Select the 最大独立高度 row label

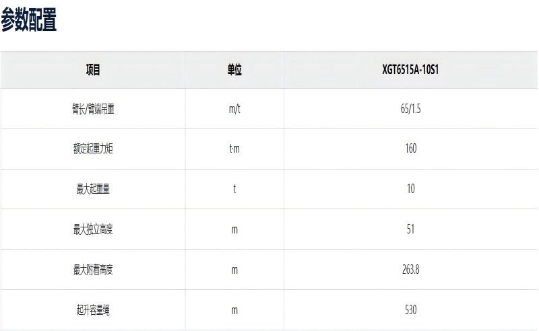pyautogui.click(x=93, y=229)
